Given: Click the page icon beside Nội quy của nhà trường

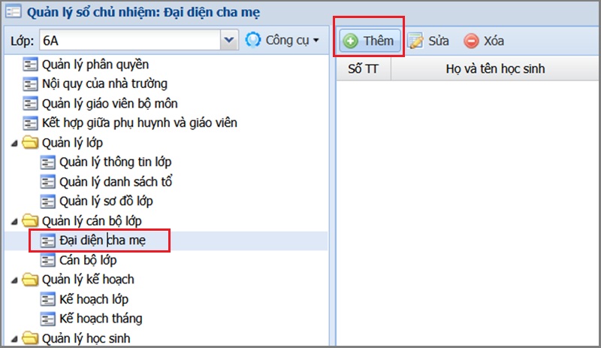Looking at the screenshot, I should [x=30, y=83].
